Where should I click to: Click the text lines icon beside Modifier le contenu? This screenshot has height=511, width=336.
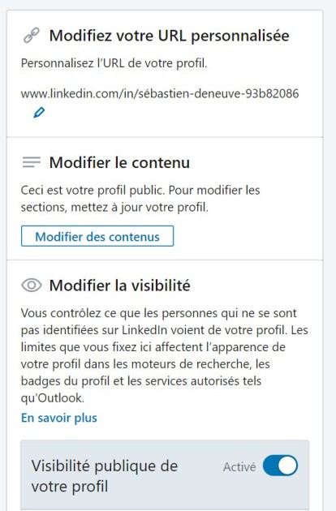[x=32, y=162]
